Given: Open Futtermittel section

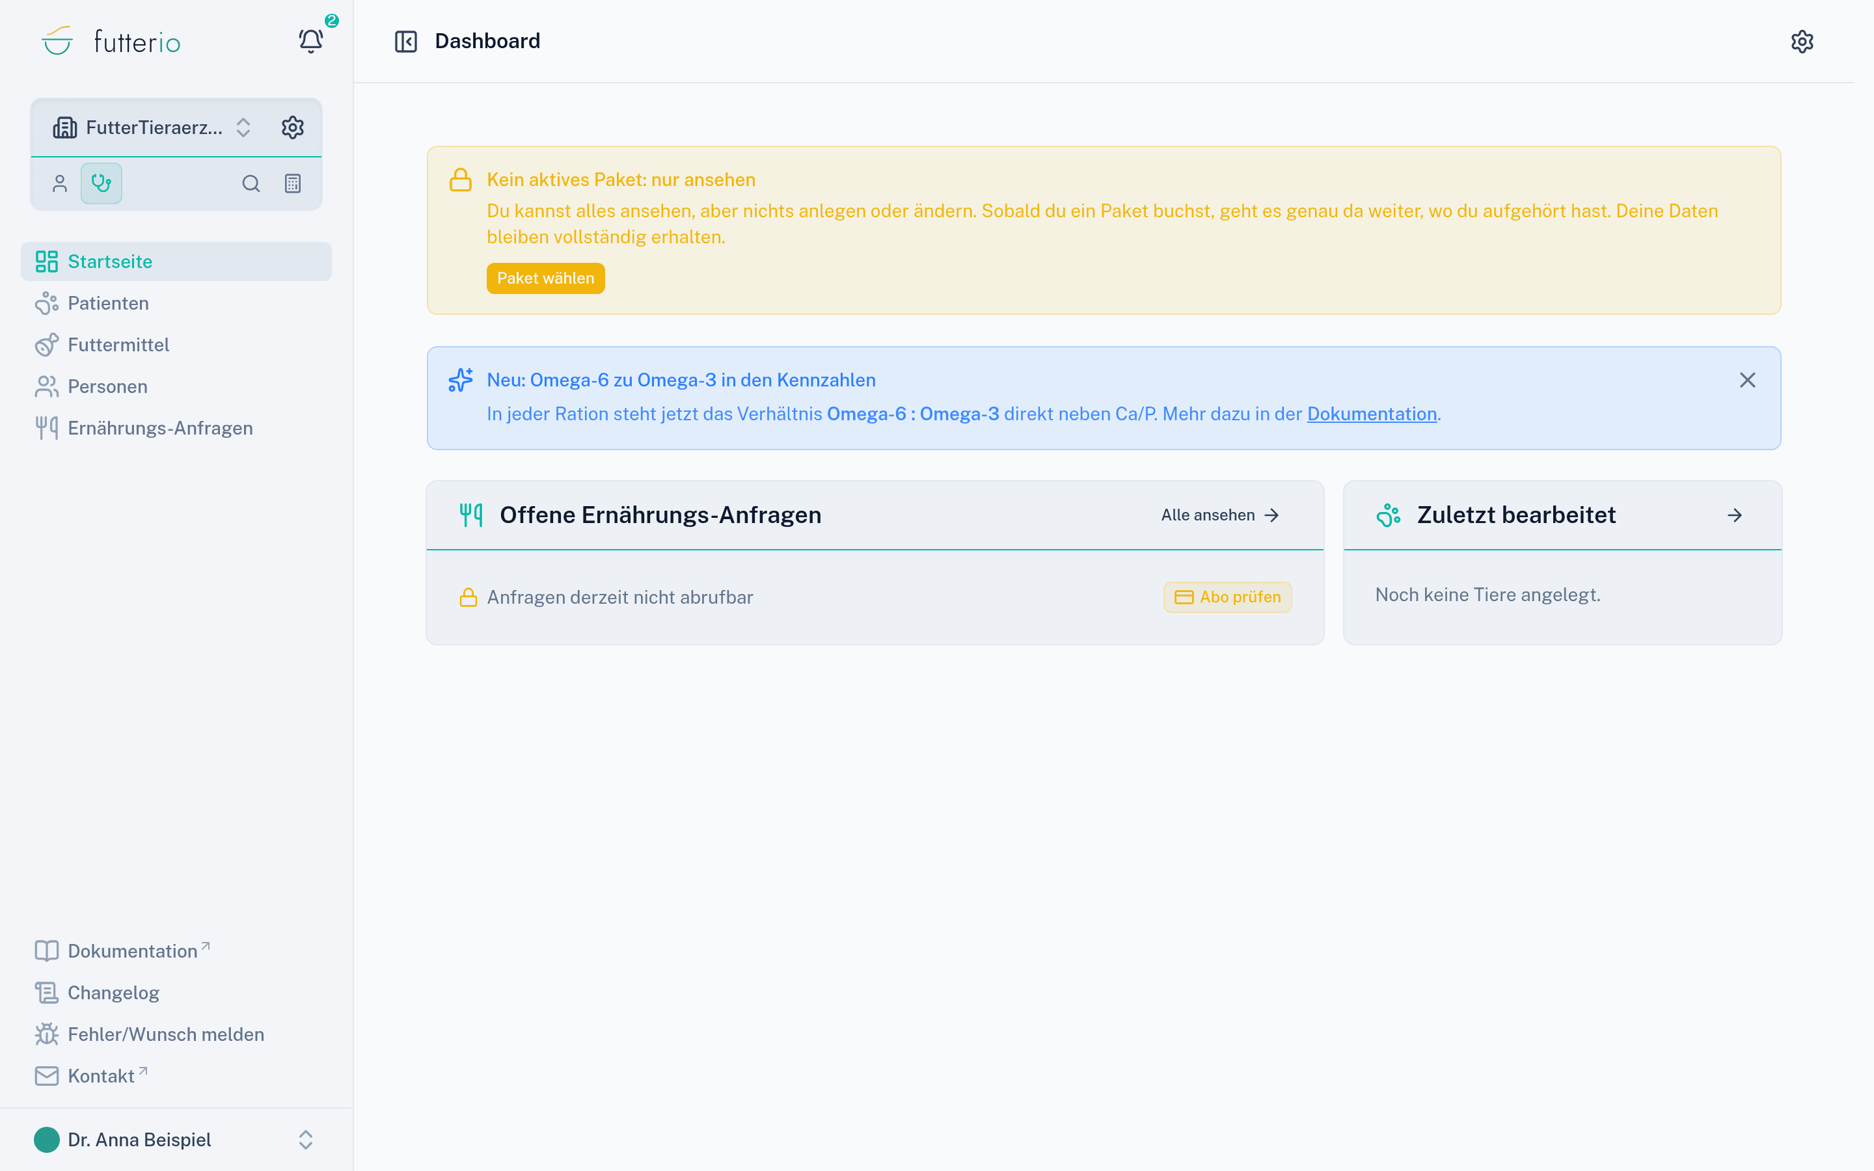Looking at the screenshot, I should [x=176, y=345].
